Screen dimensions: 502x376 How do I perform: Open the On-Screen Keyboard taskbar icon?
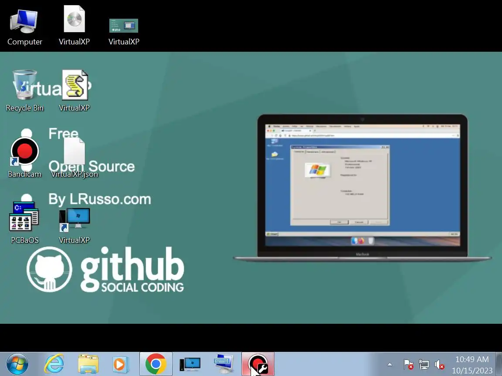(224, 364)
